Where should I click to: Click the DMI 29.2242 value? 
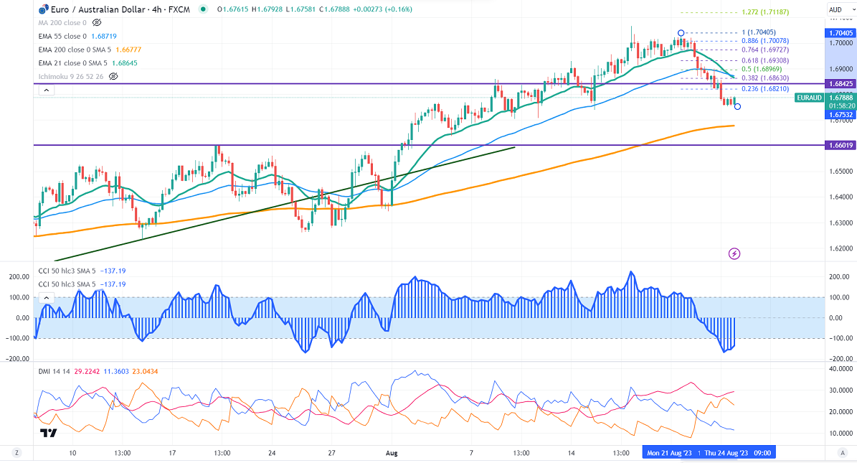[87, 372]
